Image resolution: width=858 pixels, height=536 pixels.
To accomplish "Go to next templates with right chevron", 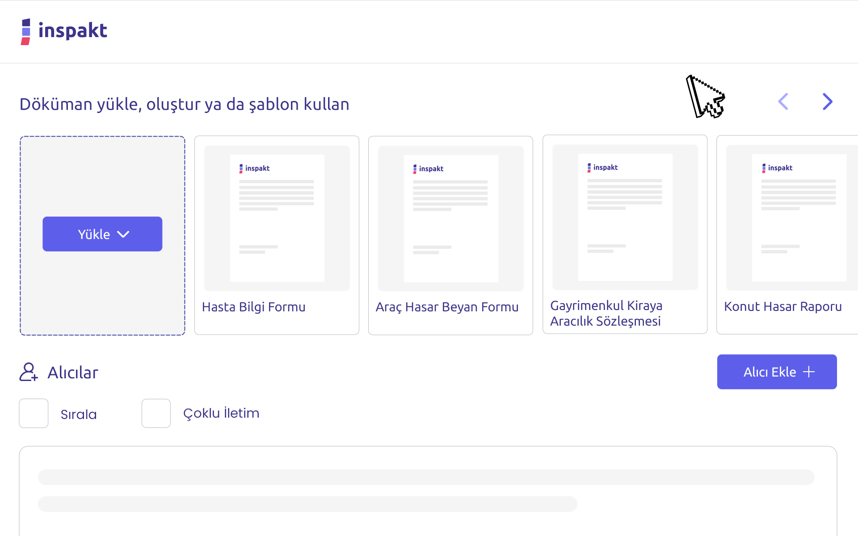I will [827, 102].
